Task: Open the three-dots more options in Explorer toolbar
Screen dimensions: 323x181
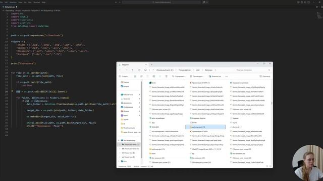Action: [227, 76]
